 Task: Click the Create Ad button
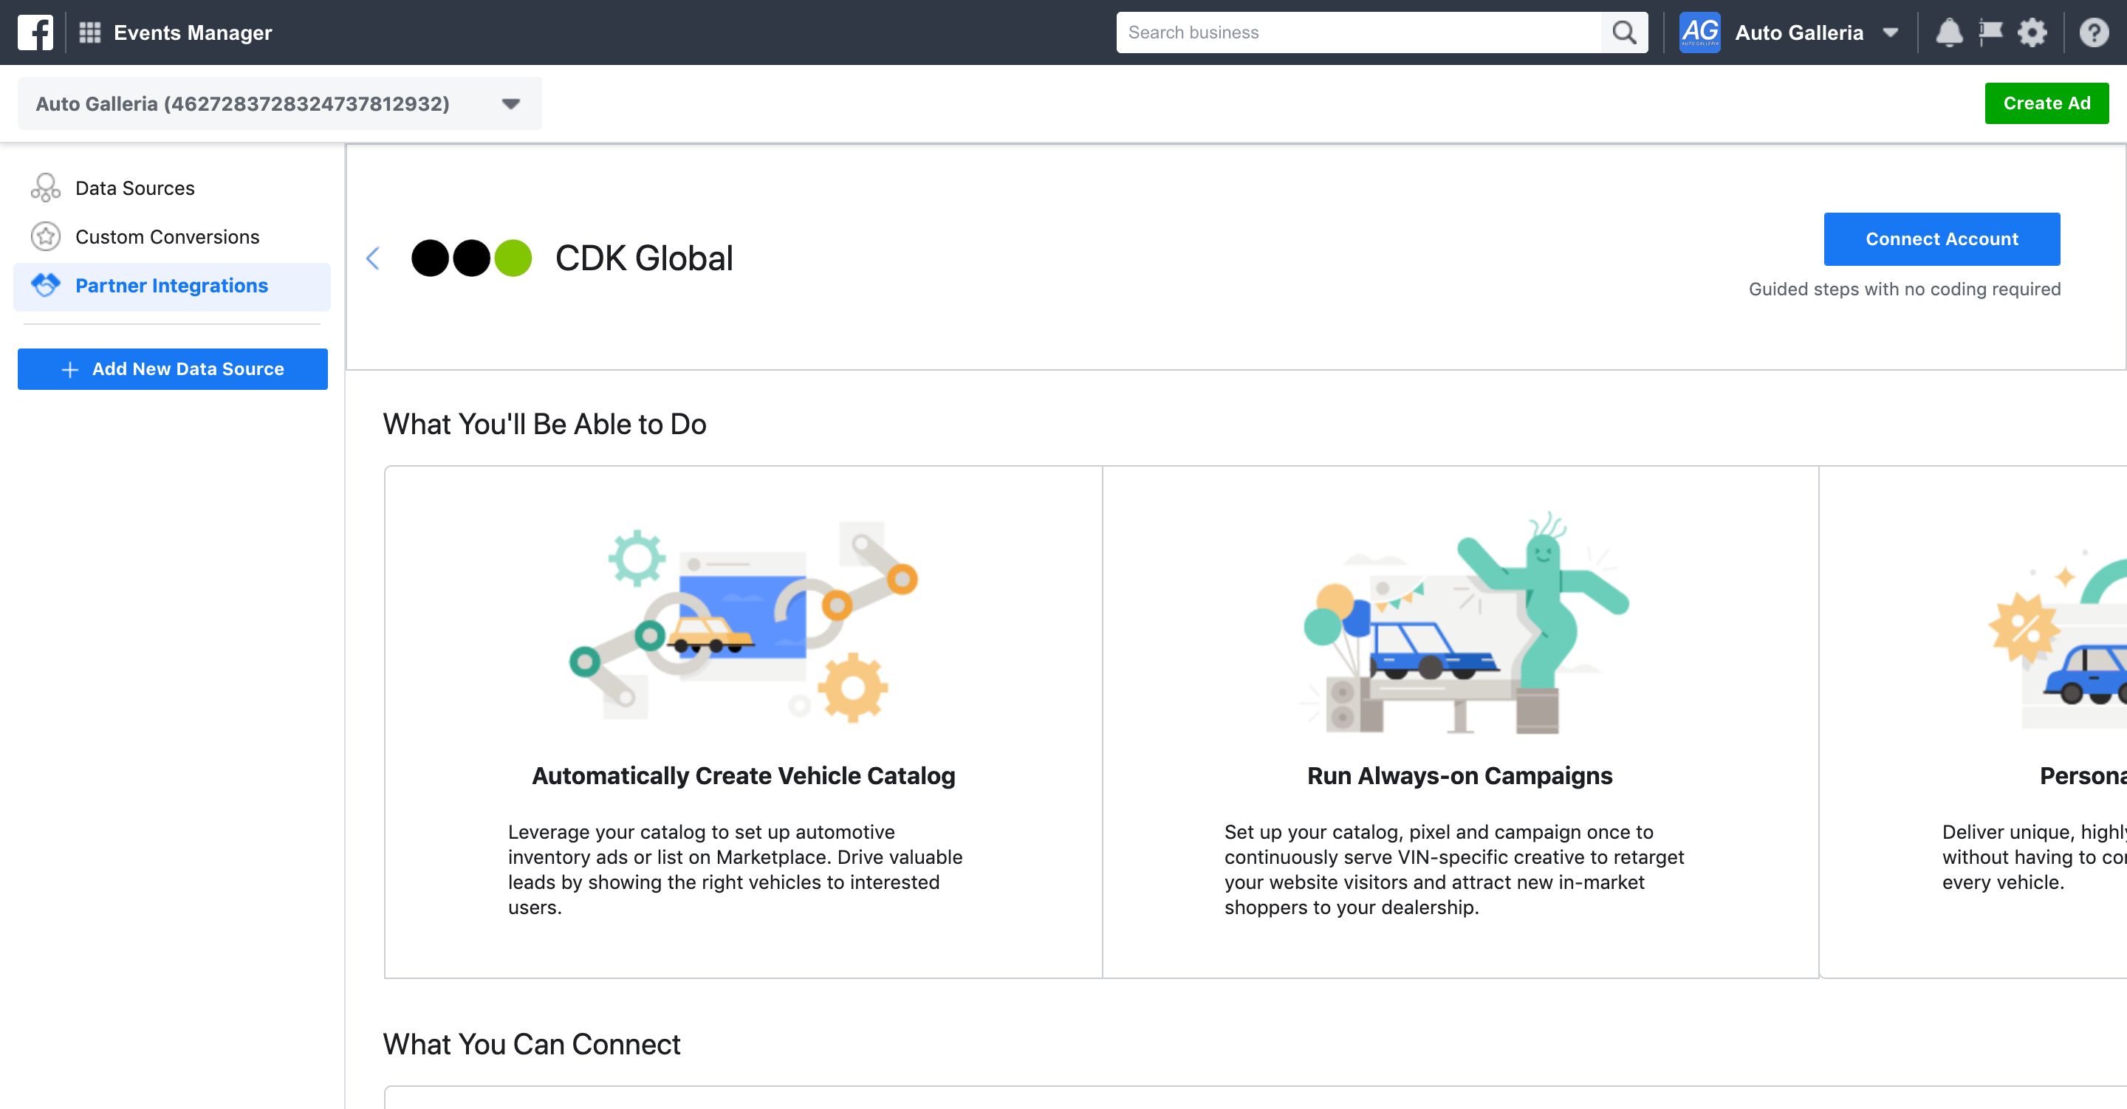[x=2046, y=103]
